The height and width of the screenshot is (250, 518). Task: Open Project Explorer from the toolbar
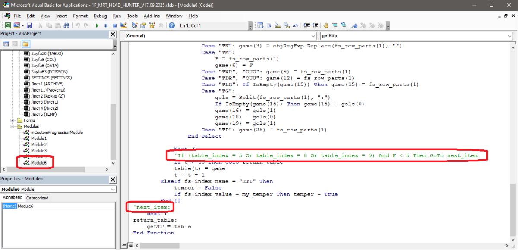click(x=133, y=25)
